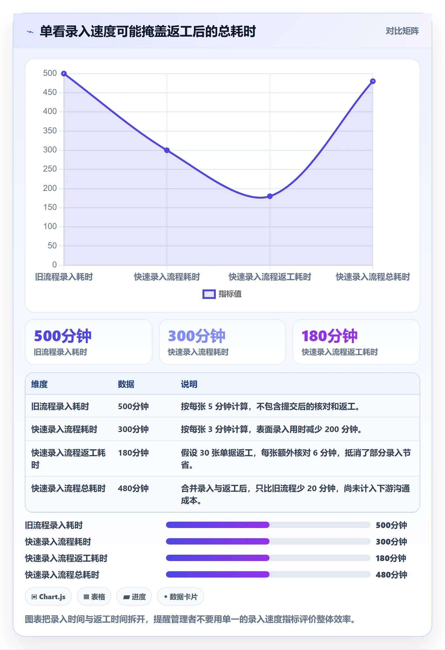Open the 500分钟 data card
The width and height of the screenshot is (445, 650).
click(x=89, y=342)
